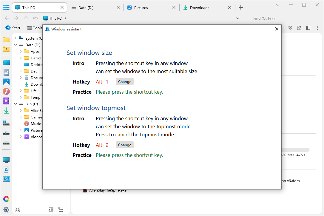Viewport: 324px width, 216px height.
Task: Open Recycle Bin from the sidebar
Action: point(6,170)
